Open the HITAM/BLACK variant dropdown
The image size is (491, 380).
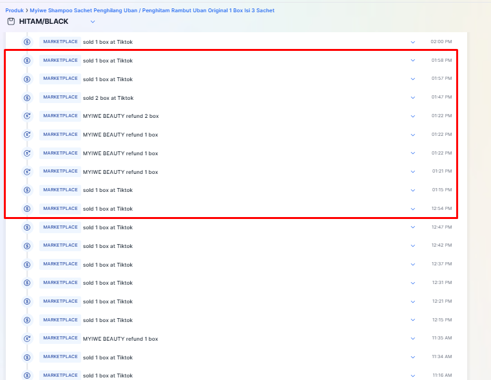[93, 22]
